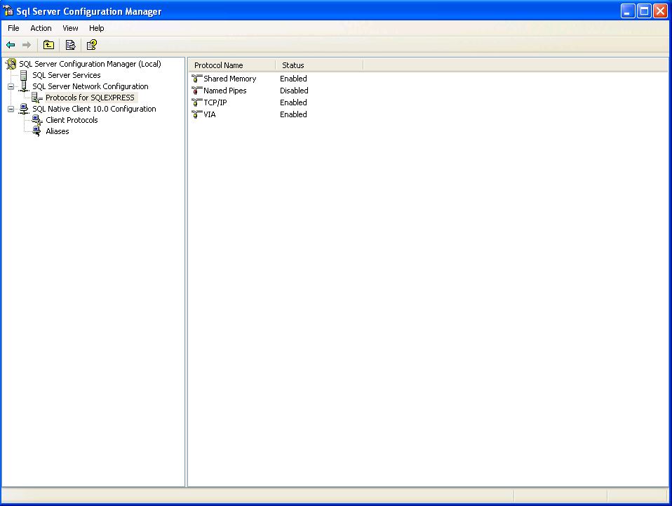Select the TCP/IP protocol icon

196,102
